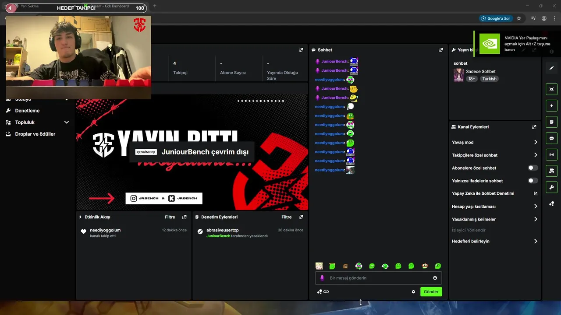The height and width of the screenshot is (315, 561).
Task: Click abrasiveusertzp in Denetim Eylemleri
Action: point(223,230)
